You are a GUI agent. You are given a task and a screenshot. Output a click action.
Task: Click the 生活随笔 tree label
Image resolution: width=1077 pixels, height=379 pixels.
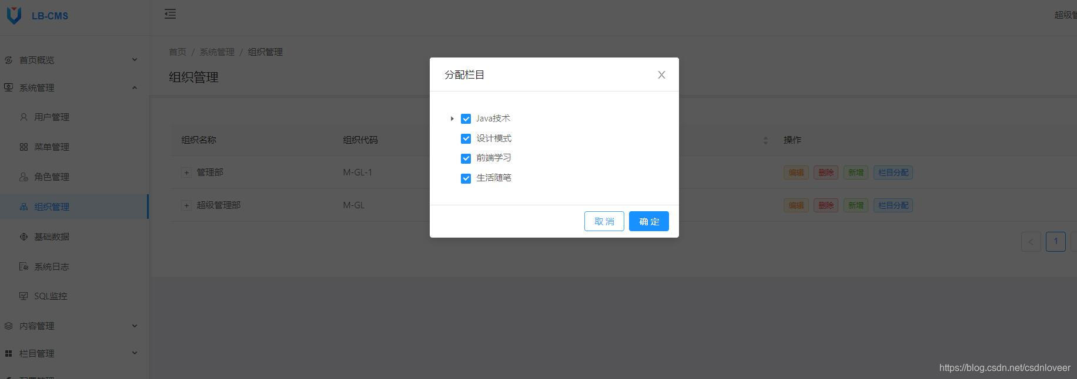[494, 178]
